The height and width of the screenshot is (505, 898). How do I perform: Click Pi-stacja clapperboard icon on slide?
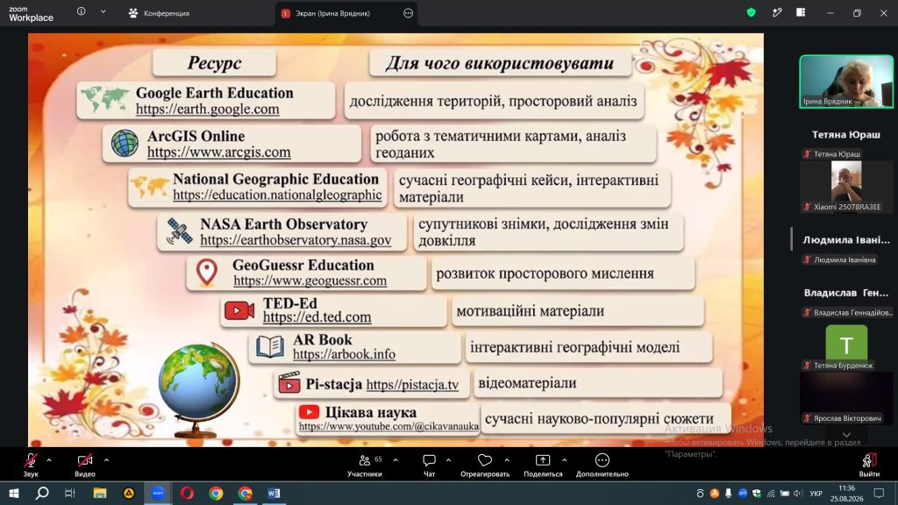[x=289, y=382]
